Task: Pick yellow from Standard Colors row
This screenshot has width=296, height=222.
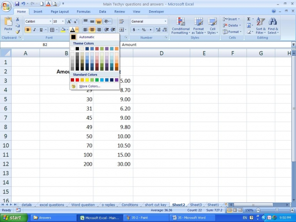Action: pyautogui.click(x=87, y=80)
